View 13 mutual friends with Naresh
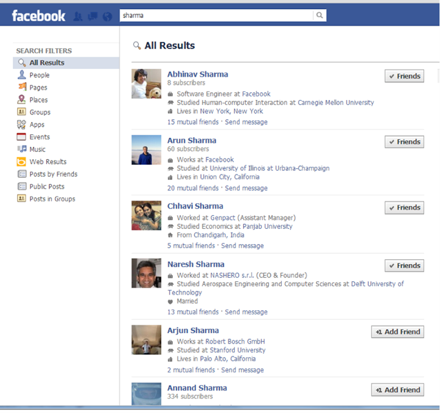The width and height of the screenshot is (440, 413). (193, 312)
